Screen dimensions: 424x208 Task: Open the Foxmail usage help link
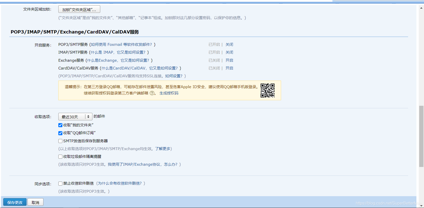(121, 45)
